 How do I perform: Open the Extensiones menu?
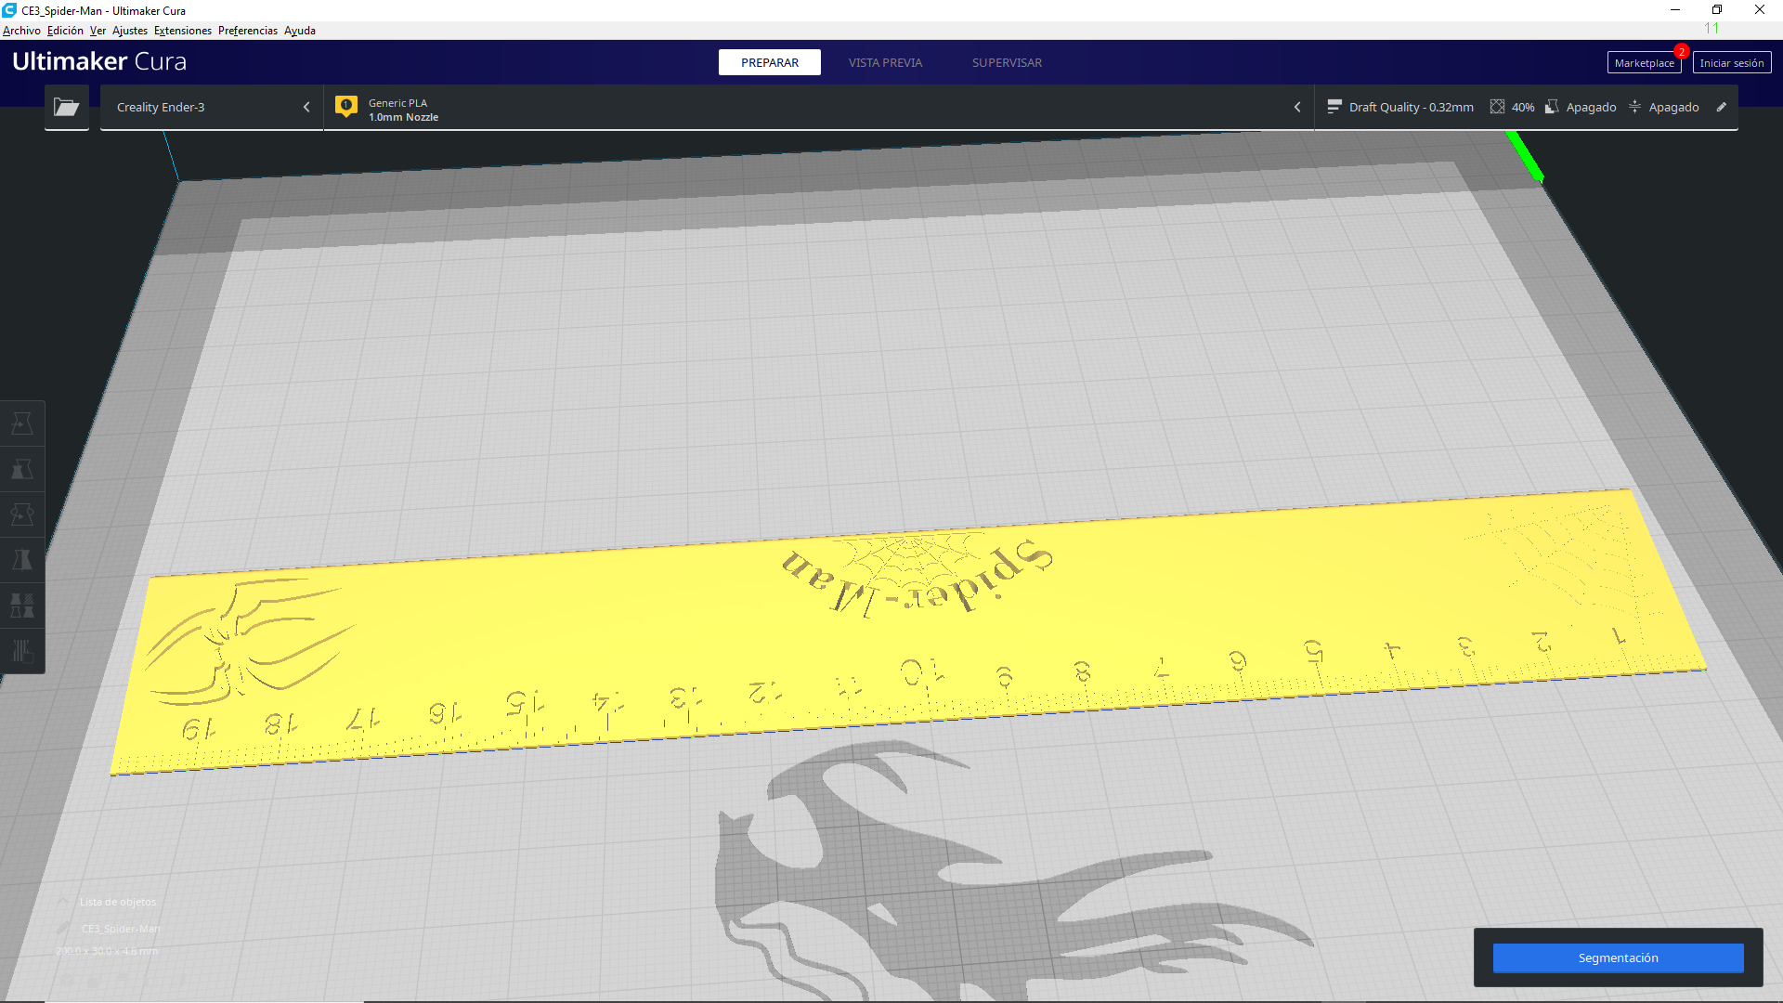[182, 30]
